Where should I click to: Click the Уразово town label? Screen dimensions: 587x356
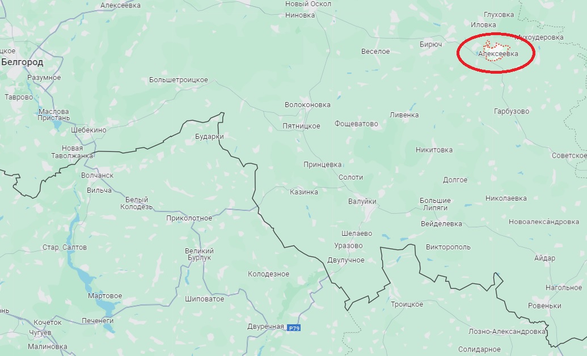tap(348, 246)
